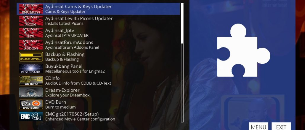Click the Buyukbang starburst icon
The image size is (305, 130).
coord(31,69)
